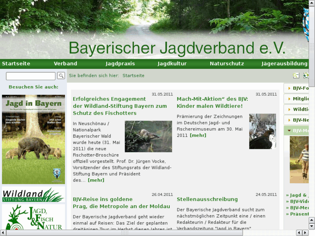Open the Jagdkultur menu

(172, 64)
